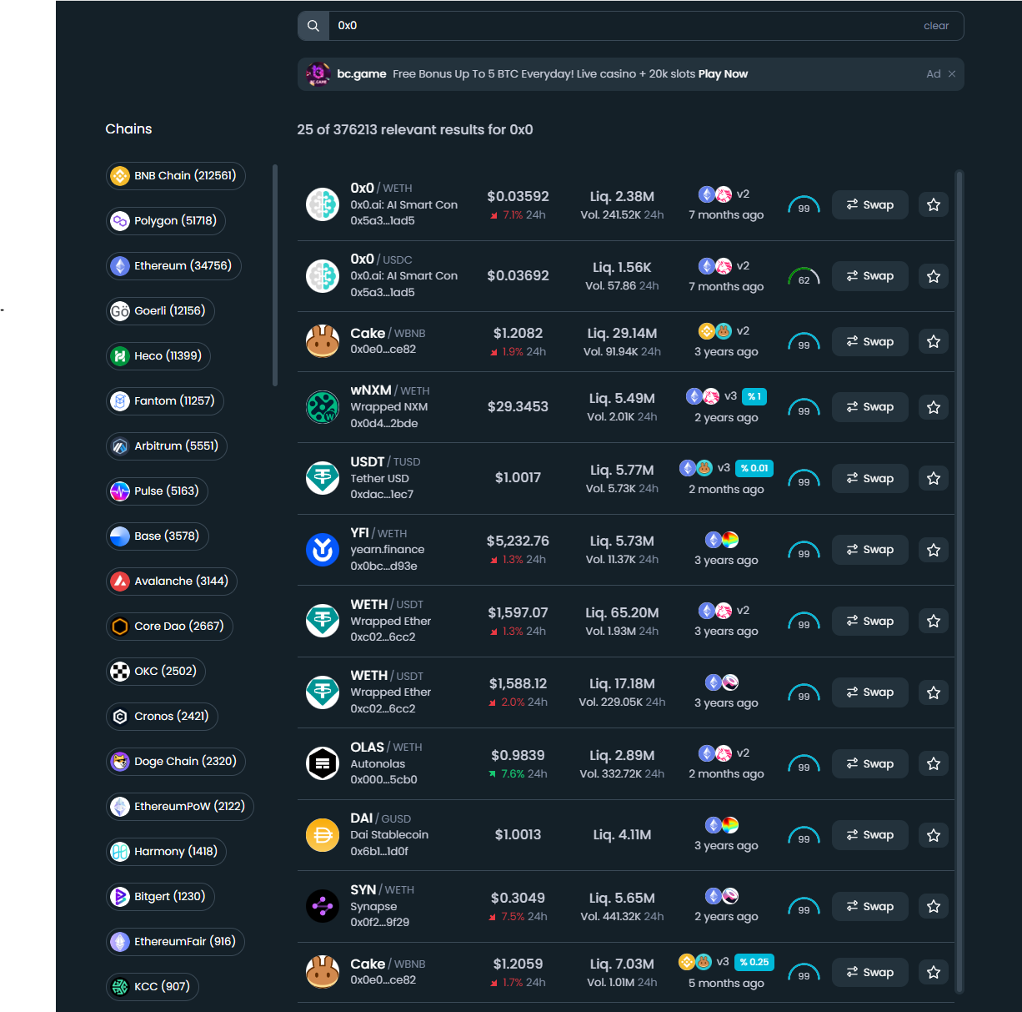This screenshot has width=1022, height=1012.
Task: Open the bc.game Play Now ad link
Action: (723, 74)
